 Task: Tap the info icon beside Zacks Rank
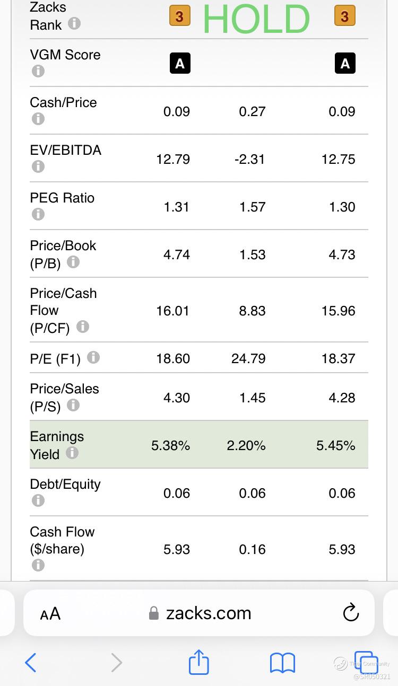75,24
